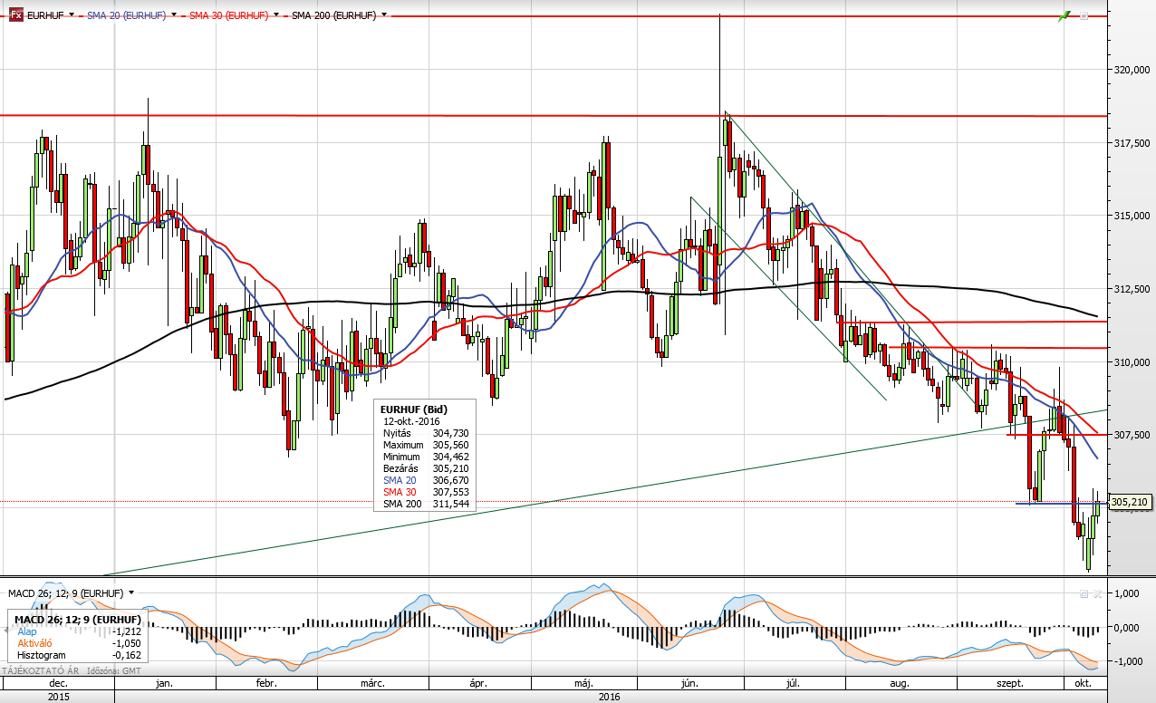The width and height of the screenshot is (1156, 703).
Task: Click 'SMA 30 307,553' tooltip row
Action: [425, 492]
